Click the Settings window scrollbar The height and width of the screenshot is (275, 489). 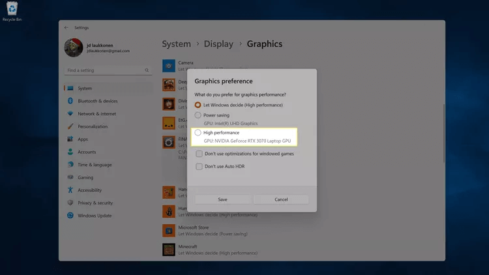tap(443, 133)
